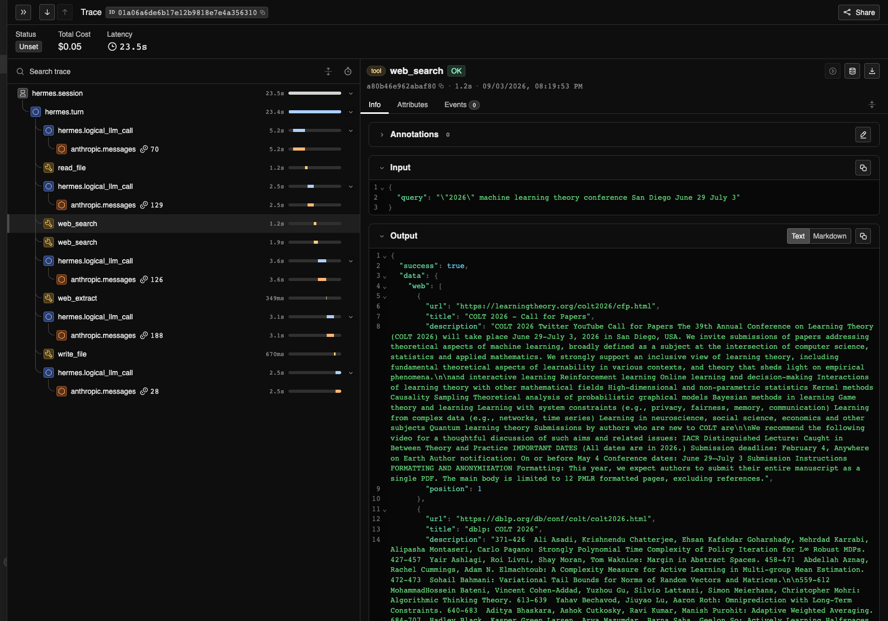
Task: Click the Share button
Action: [x=859, y=12]
